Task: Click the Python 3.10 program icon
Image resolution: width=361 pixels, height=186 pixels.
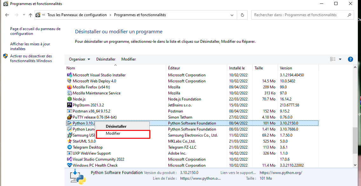Action: (x=69, y=123)
